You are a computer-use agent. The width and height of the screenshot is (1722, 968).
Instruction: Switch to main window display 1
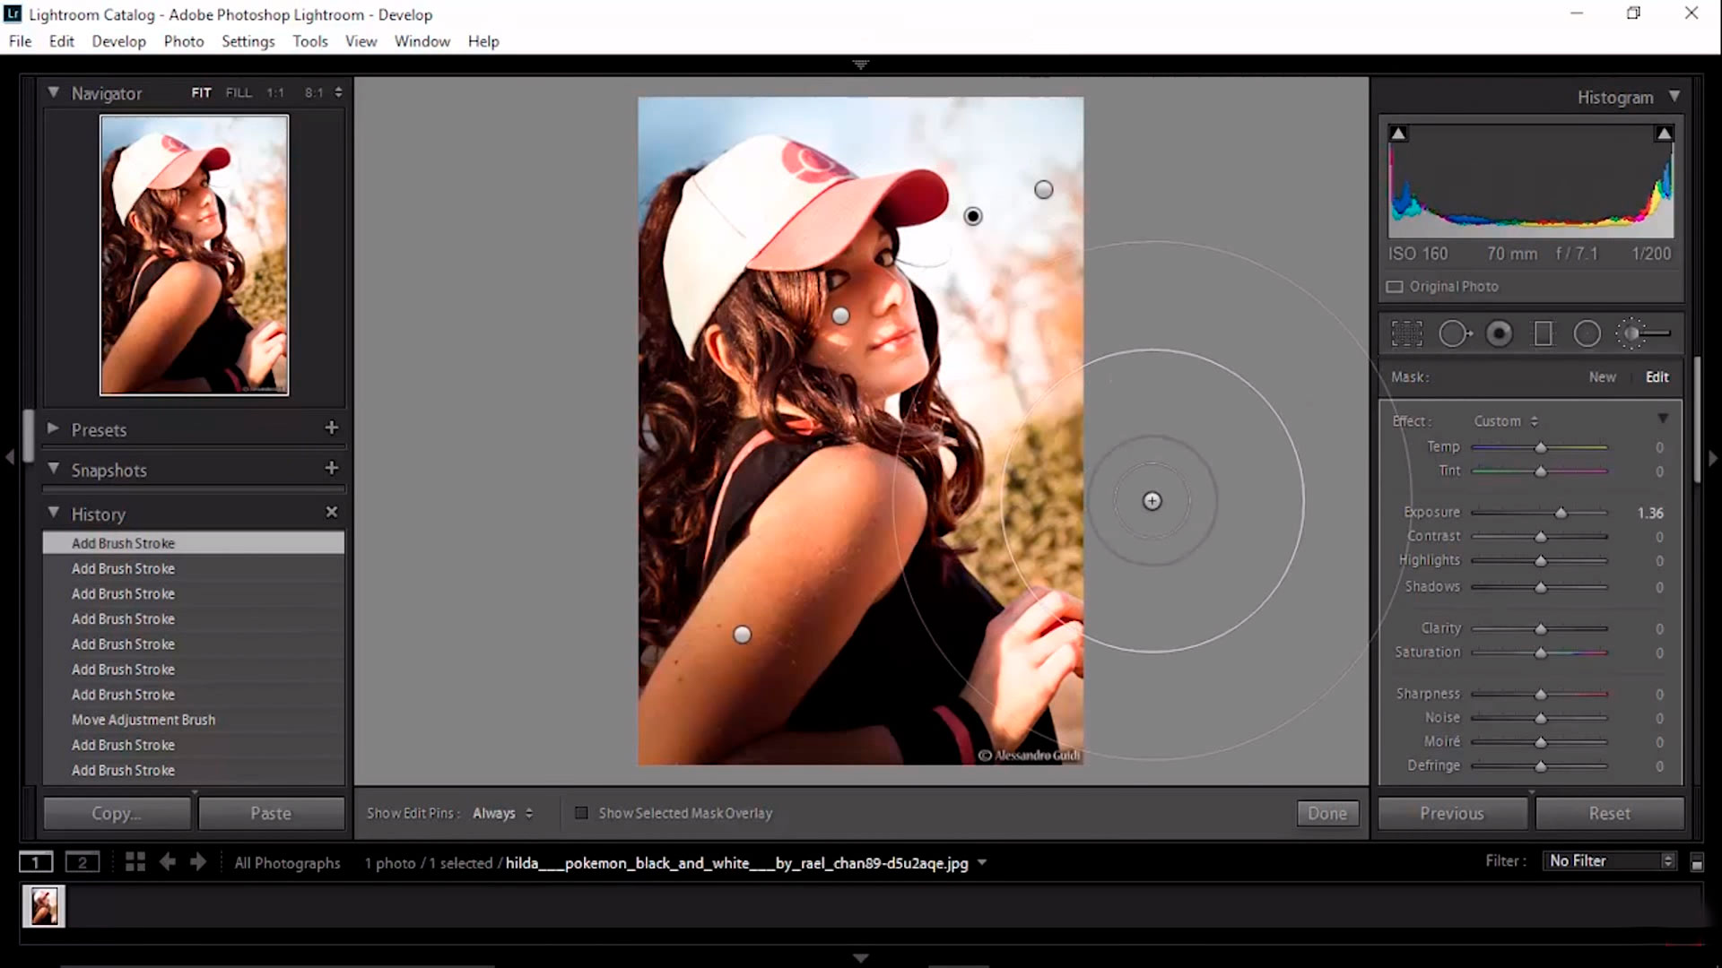click(36, 862)
